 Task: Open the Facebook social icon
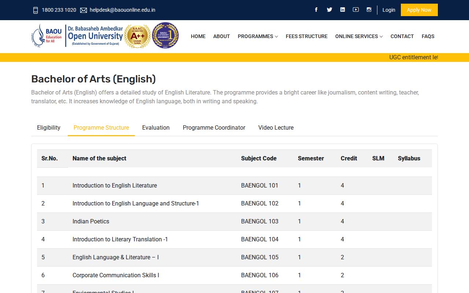[x=316, y=10]
